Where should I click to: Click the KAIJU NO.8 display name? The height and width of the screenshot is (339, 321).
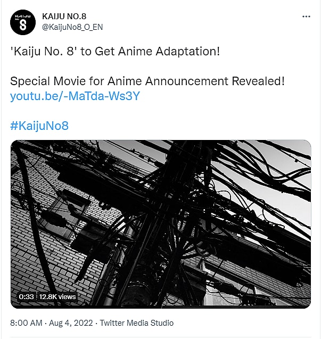point(70,15)
